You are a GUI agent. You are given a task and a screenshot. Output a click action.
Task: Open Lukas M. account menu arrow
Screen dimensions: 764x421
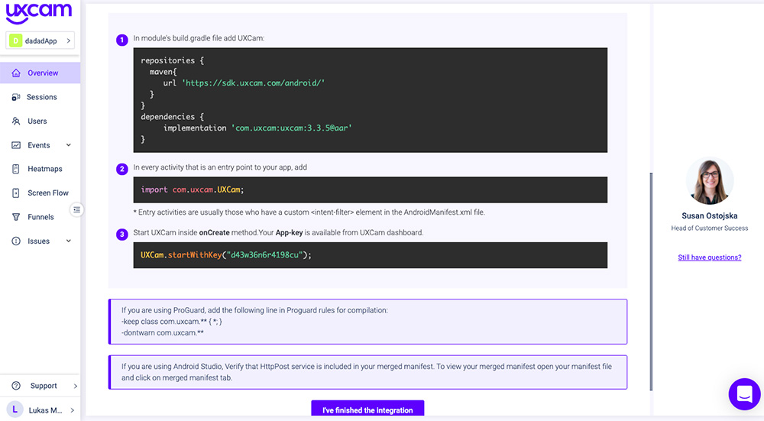click(72, 410)
